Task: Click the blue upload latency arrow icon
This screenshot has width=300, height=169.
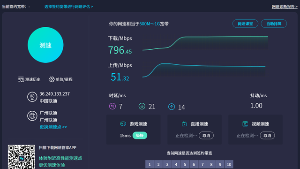Action: (x=172, y=107)
